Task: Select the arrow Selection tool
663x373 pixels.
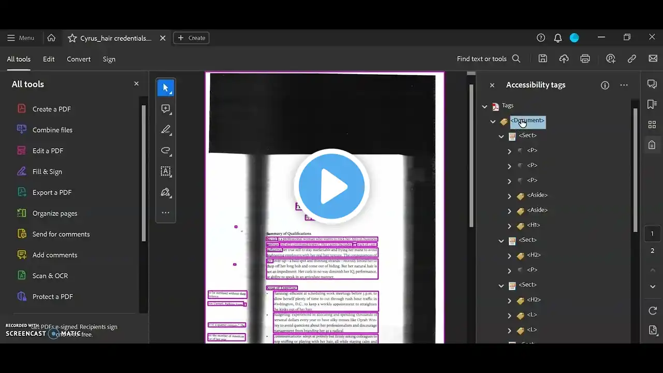Action: tap(166, 88)
